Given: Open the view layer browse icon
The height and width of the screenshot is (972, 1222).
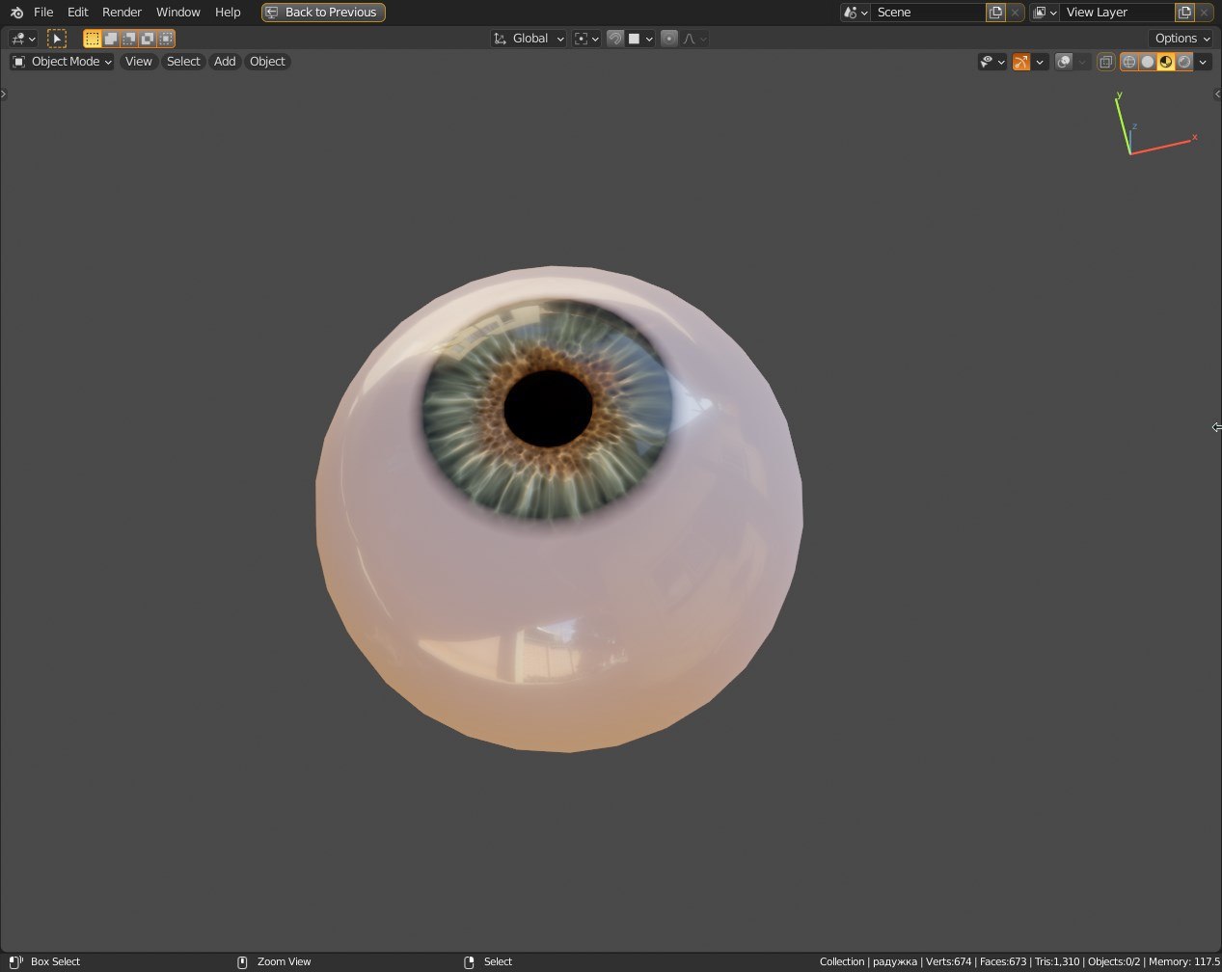Looking at the screenshot, I should tap(1045, 13).
